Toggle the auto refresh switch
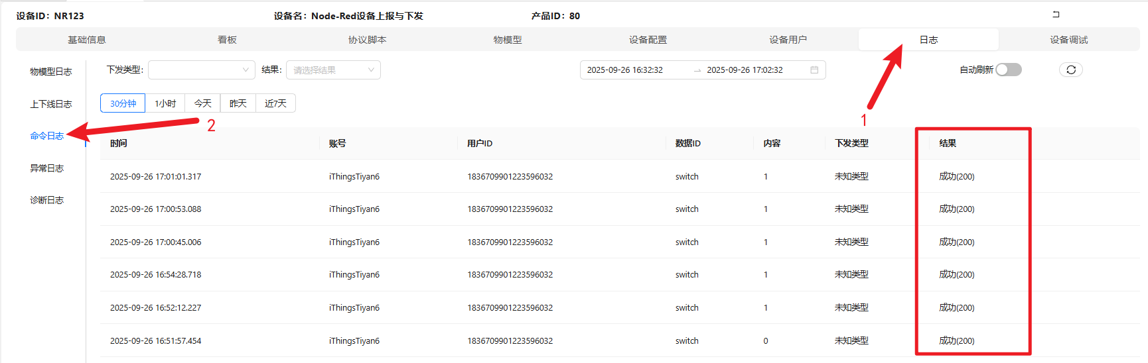 pyautogui.click(x=1008, y=70)
